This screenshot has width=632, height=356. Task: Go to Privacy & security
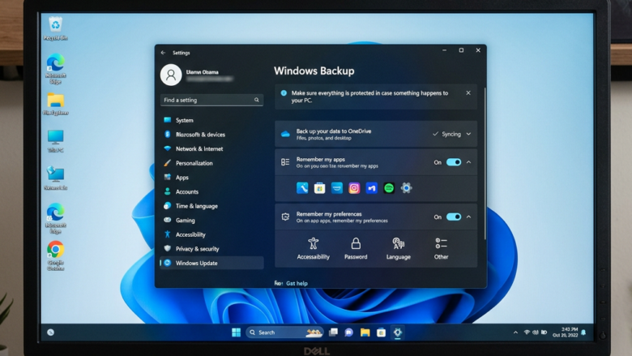pyautogui.click(x=212, y=249)
